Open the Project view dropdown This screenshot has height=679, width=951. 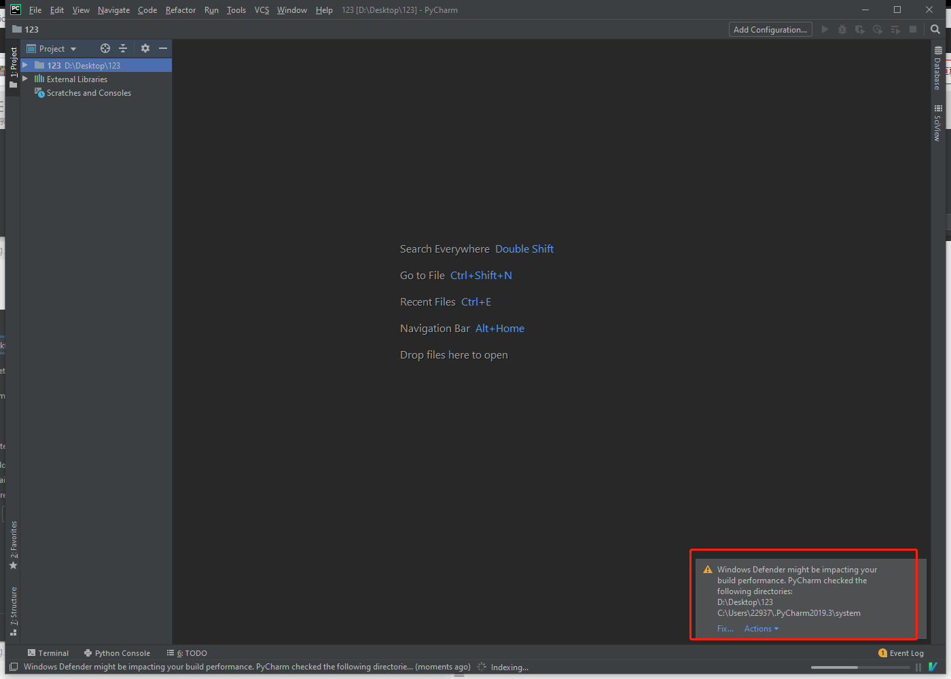click(x=52, y=48)
